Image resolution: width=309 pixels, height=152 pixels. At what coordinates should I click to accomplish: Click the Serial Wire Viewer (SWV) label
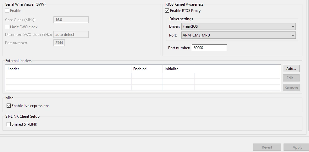tap(25, 4)
